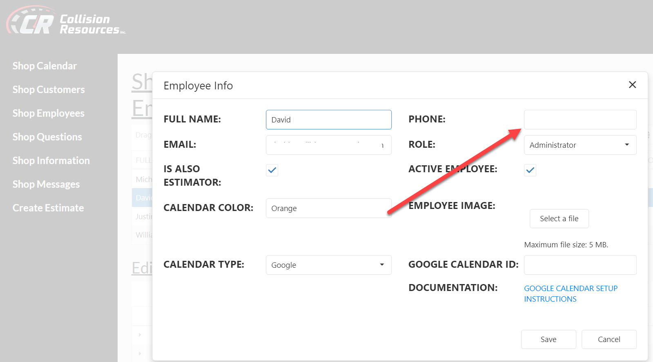Image resolution: width=653 pixels, height=362 pixels.
Task: Open the Role dropdown
Action: tap(580, 145)
